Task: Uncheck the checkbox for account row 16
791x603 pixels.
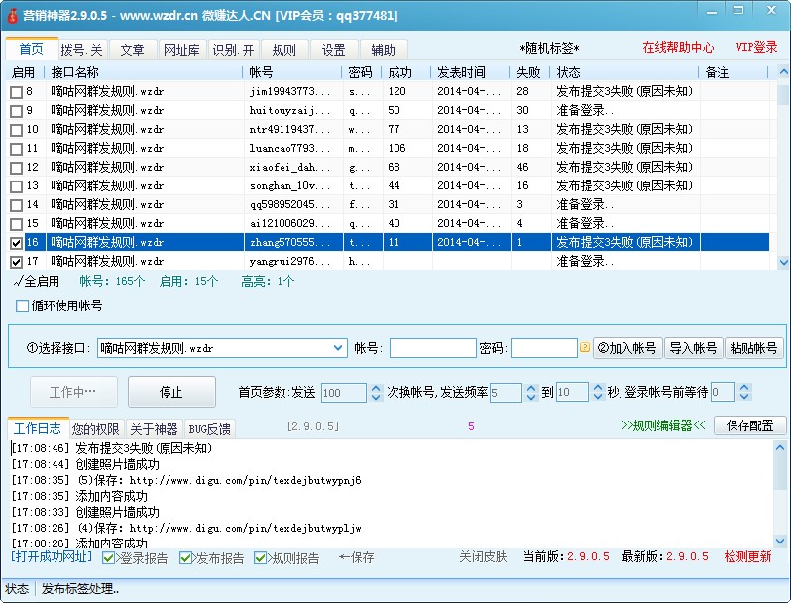Action: tap(16, 243)
